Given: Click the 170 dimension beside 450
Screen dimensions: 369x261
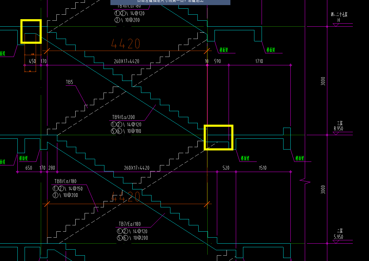Looking at the screenshot, I should click(43, 61).
